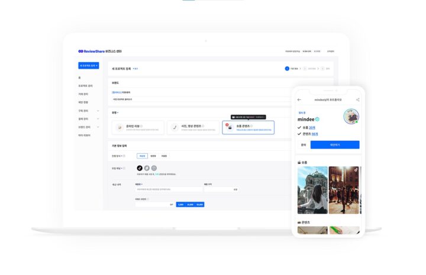Click the product name input field
The image size is (426, 275).
tap(169, 189)
